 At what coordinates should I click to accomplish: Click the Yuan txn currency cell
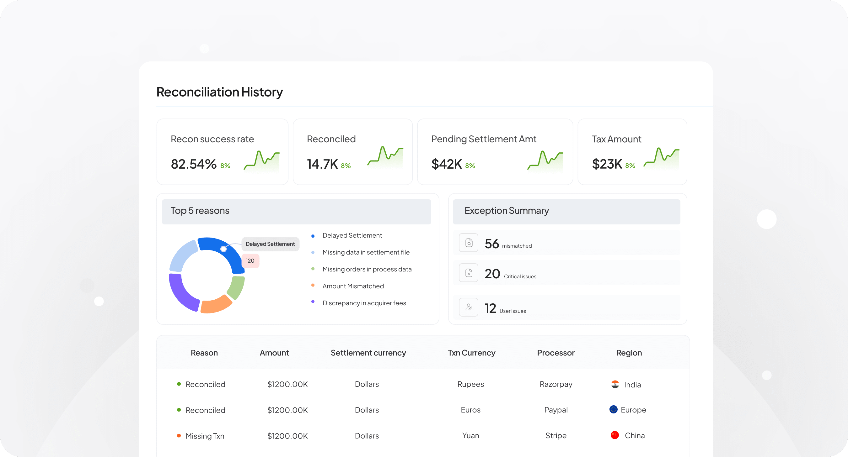[x=470, y=436]
